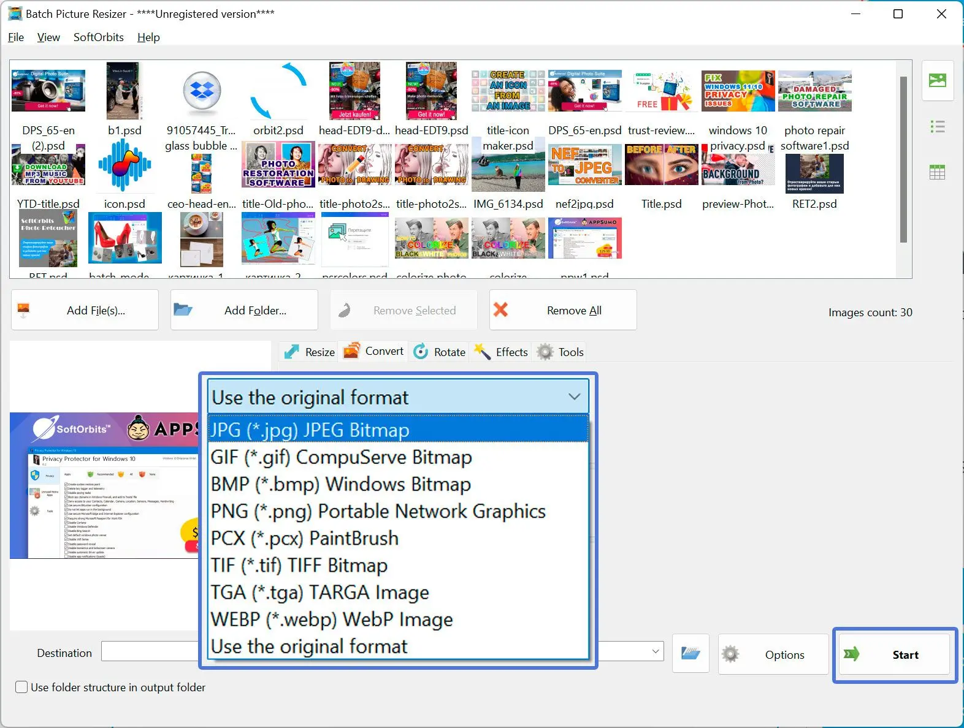
Task: Open the Convert tab
Action: click(373, 351)
